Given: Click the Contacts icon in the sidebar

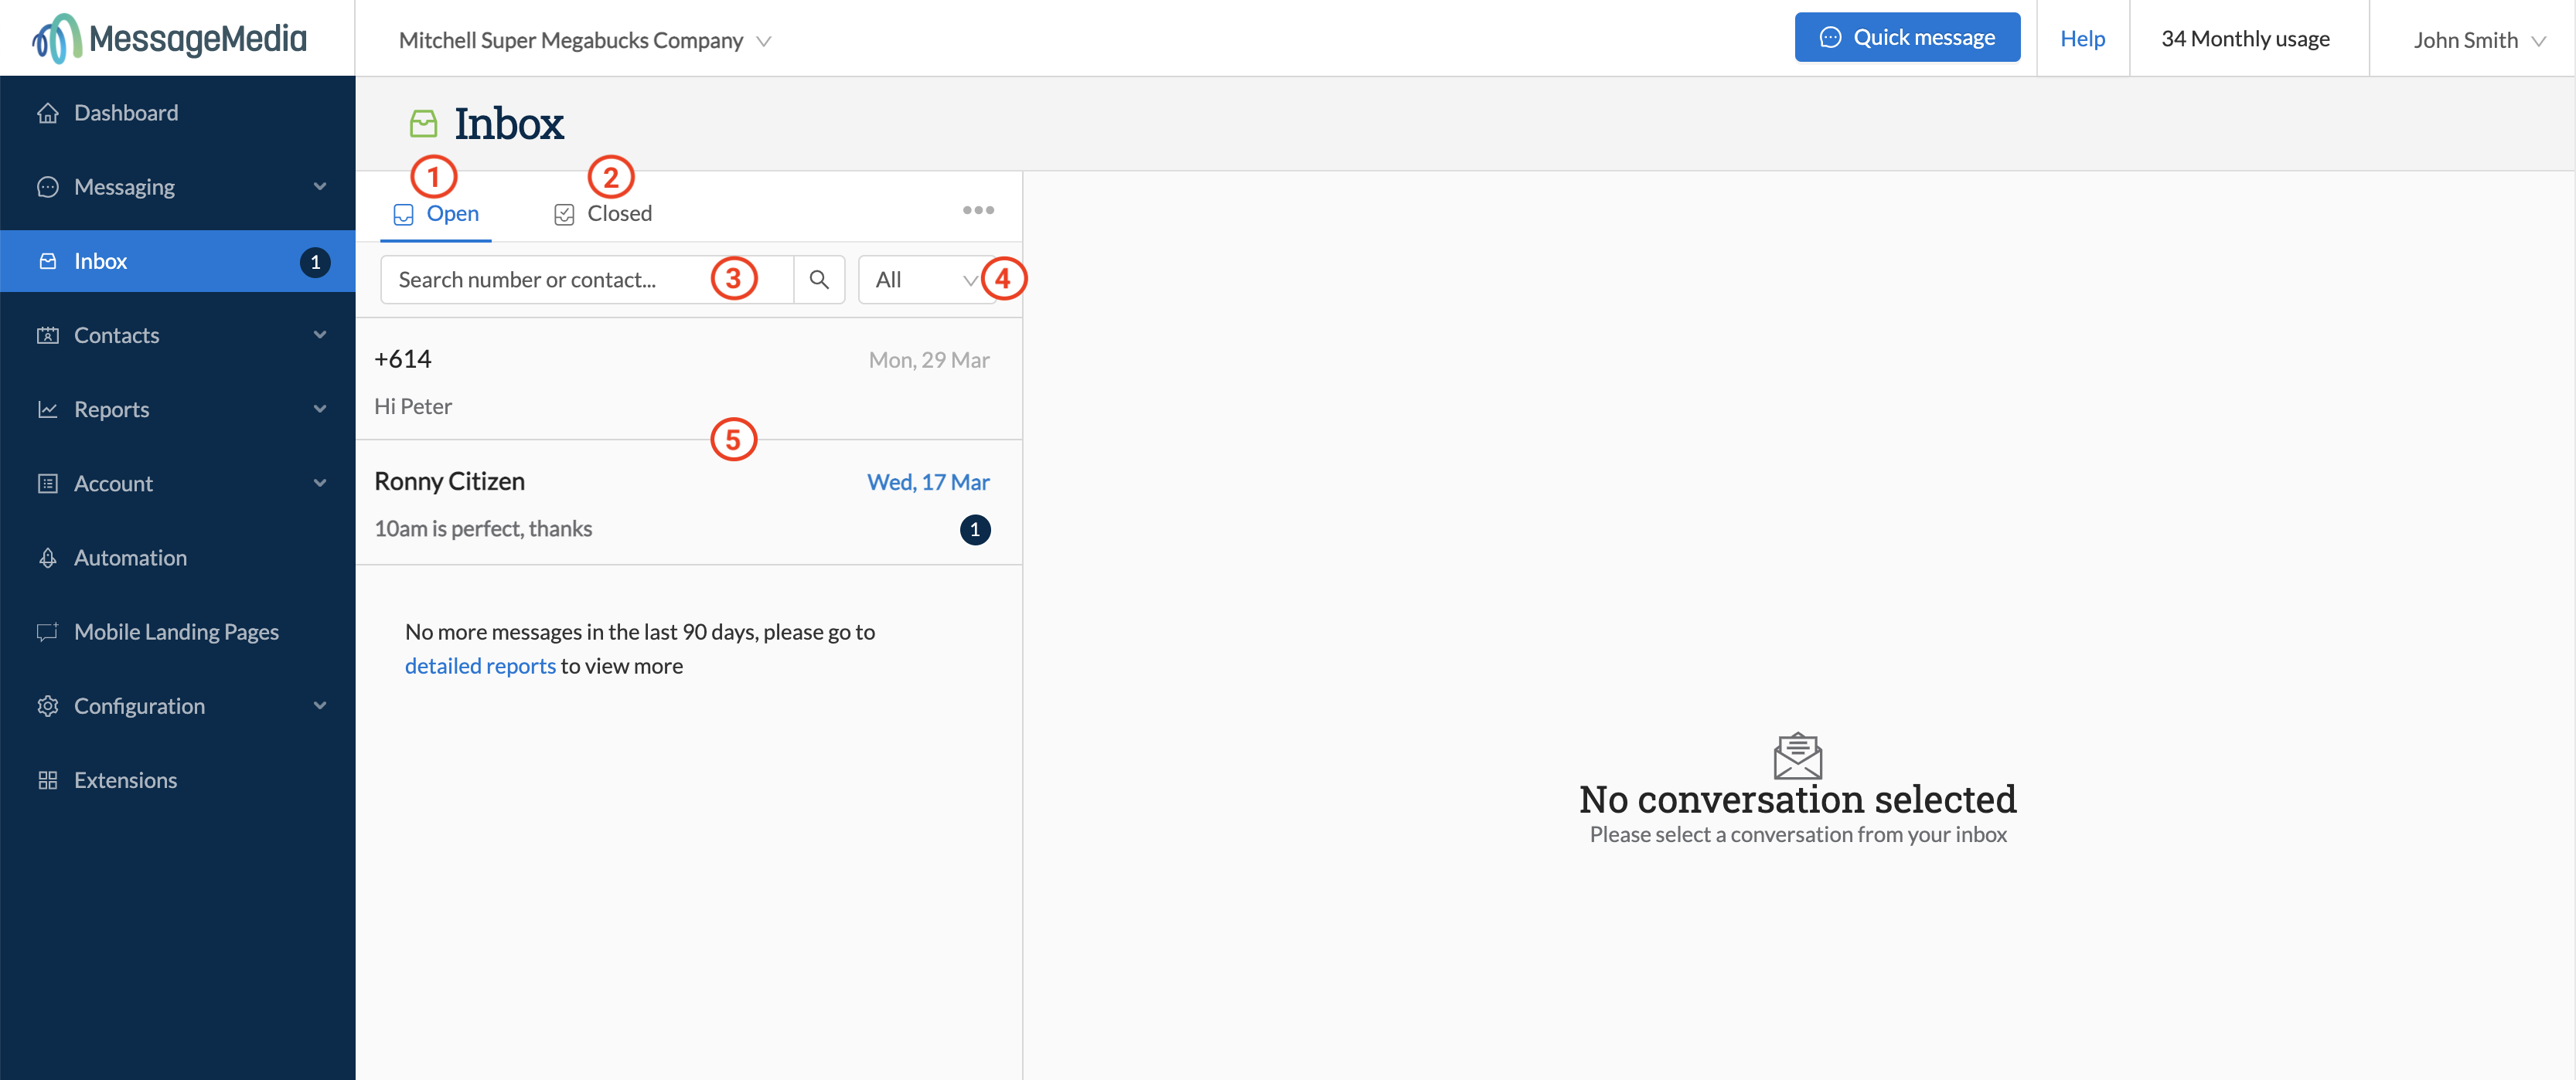Looking at the screenshot, I should pyautogui.click(x=48, y=335).
